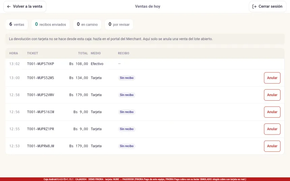Screen dimensions: 290x181
Task: Click the Bs 134,00 total
Action: 79,78
